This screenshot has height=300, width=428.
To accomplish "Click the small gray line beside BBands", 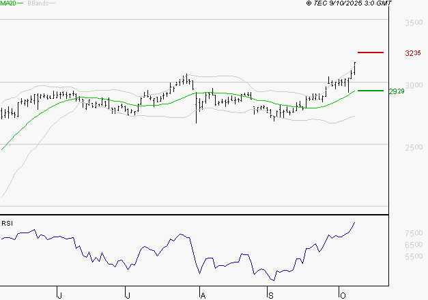I will tap(52, 3).
